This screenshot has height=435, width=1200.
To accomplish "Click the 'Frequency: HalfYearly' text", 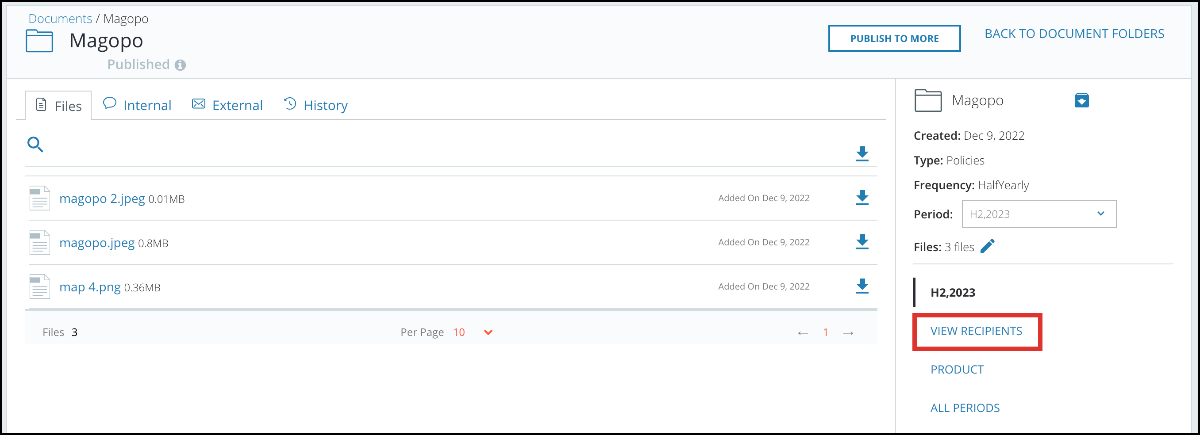I will [971, 185].
